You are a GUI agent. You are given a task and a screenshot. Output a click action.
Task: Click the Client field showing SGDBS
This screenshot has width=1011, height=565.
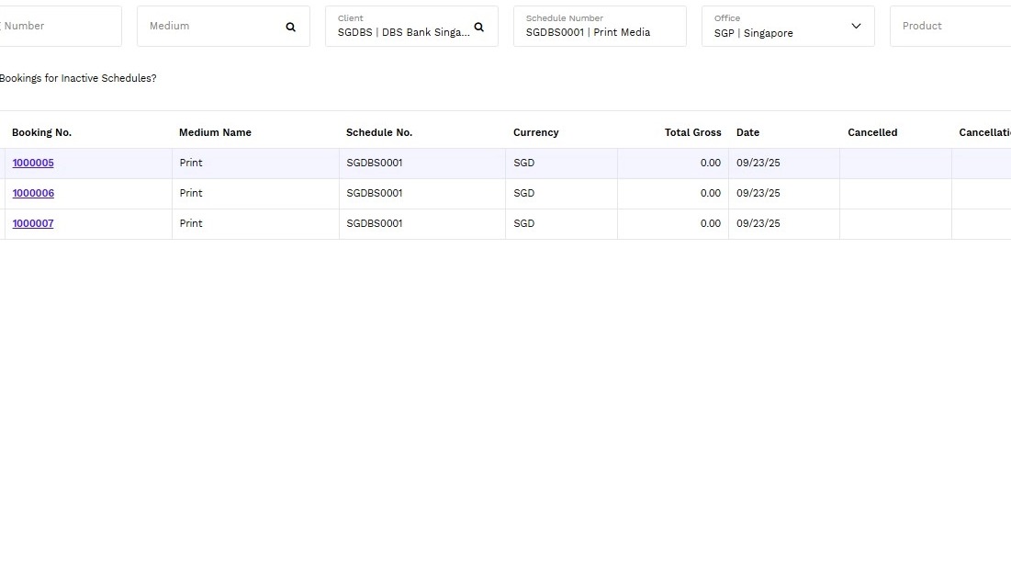tap(402, 31)
